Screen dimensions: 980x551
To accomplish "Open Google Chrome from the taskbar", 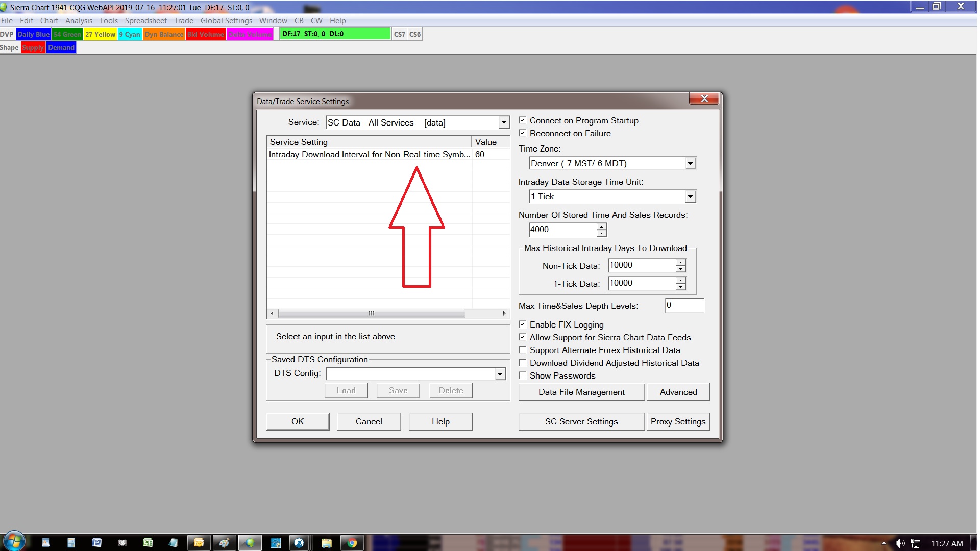I will point(352,543).
